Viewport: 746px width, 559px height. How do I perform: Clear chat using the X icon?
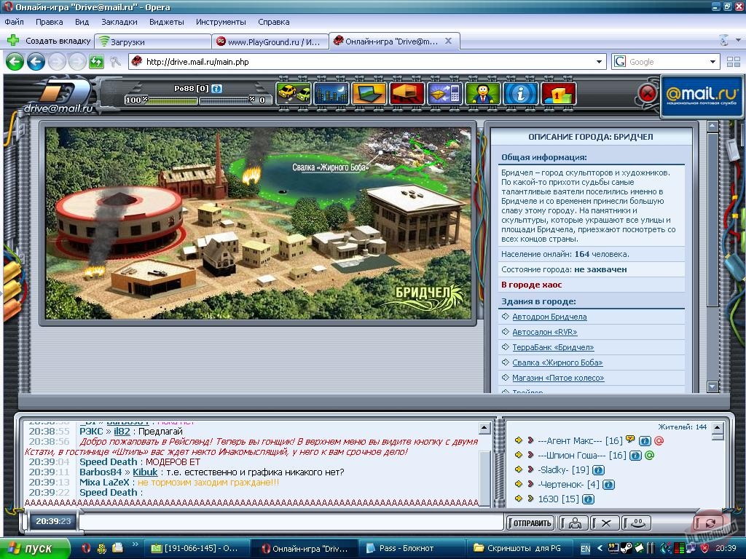607,523
